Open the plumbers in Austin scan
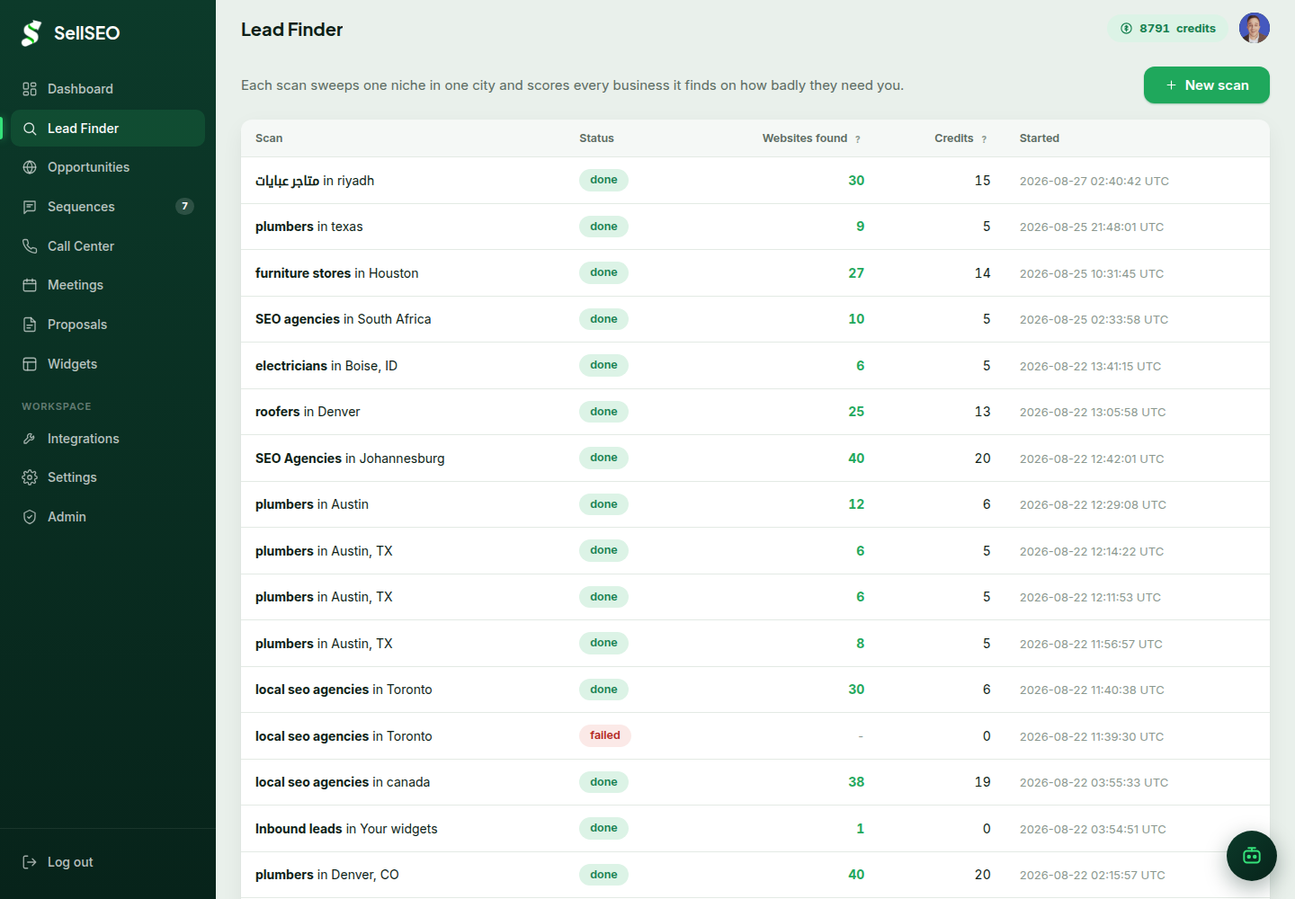 [x=755, y=504]
